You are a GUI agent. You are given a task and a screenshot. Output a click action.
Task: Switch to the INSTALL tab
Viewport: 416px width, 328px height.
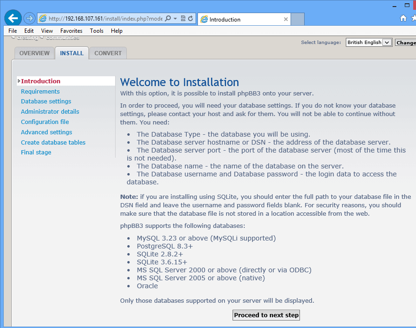72,53
